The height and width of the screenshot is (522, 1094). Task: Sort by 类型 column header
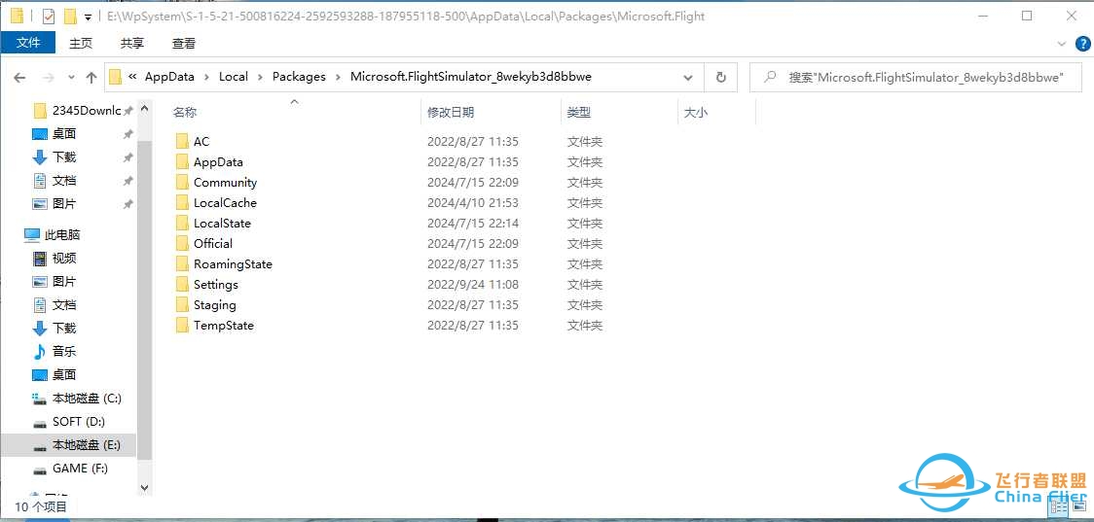(579, 112)
